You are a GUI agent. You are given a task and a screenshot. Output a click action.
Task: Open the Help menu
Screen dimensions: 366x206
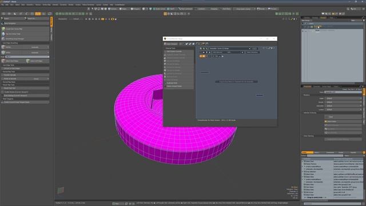[112, 5]
